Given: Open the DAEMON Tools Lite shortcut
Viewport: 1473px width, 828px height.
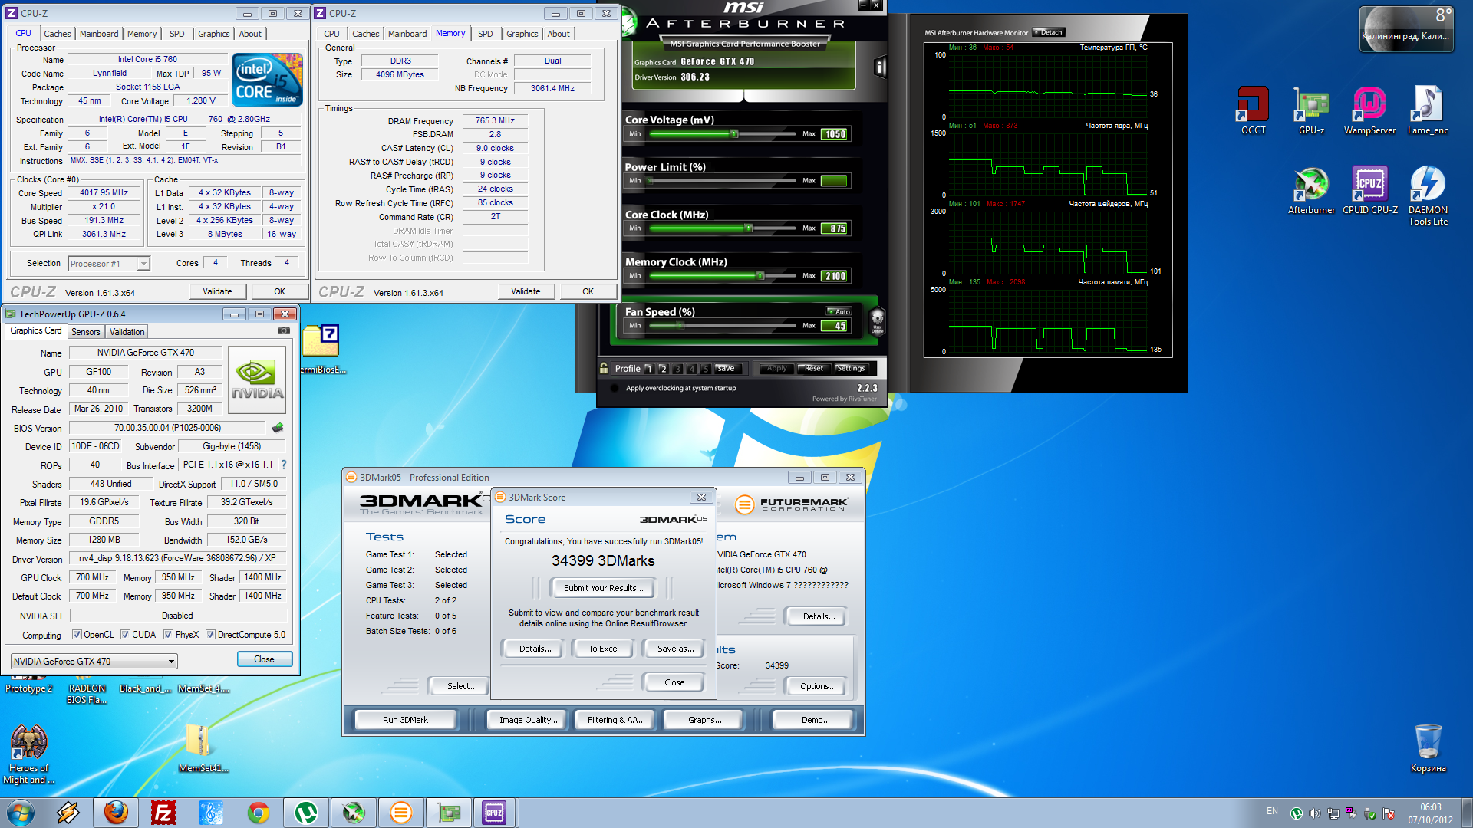Looking at the screenshot, I should pos(1428,195).
